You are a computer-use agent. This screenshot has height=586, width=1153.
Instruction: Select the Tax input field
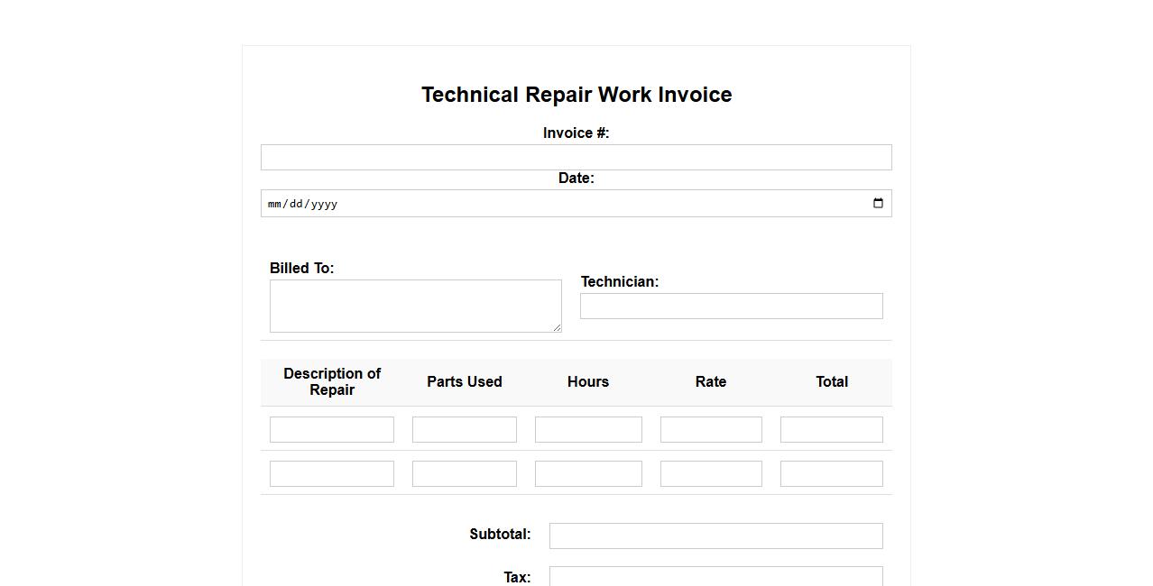pyautogui.click(x=715, y=576)
